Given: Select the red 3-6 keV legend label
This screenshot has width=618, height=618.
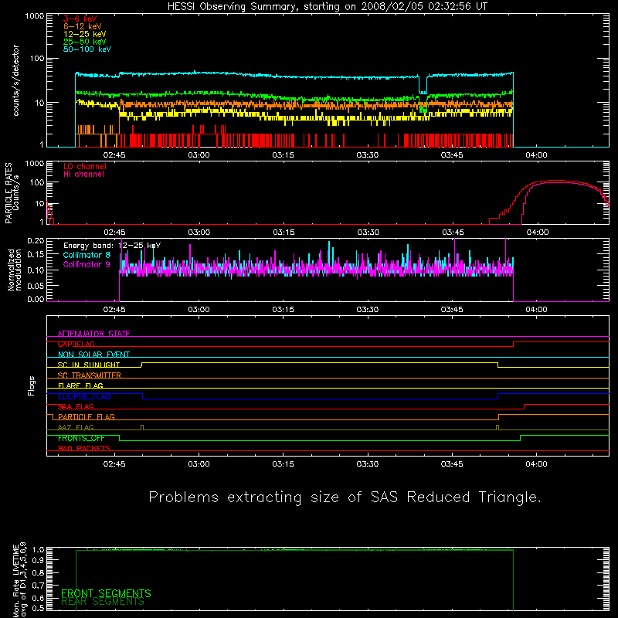Looking at the screenshot, I should (80, 19).
